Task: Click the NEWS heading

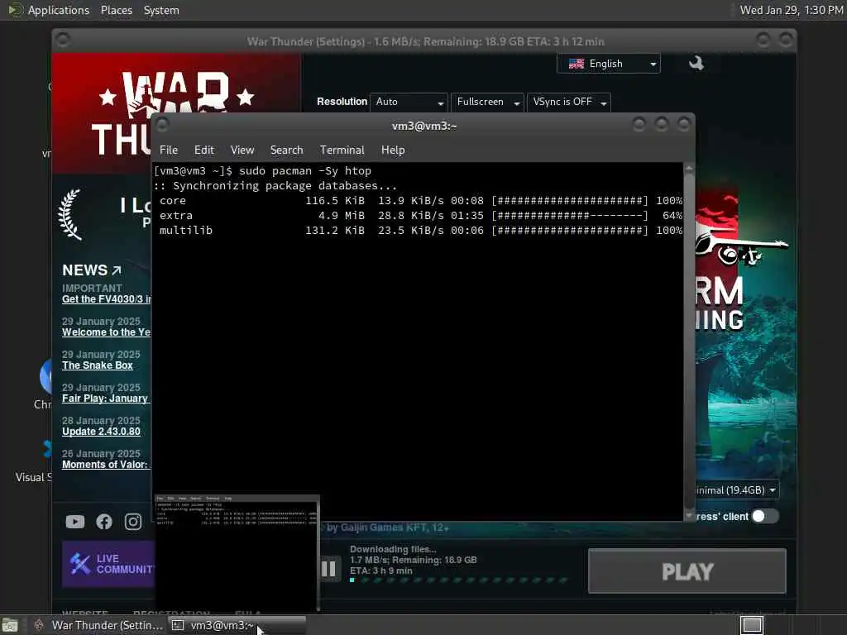Action: point(85,270)
